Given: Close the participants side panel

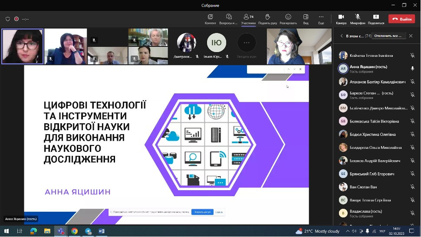Looking at the screenshot, I should tap(411, 36).
